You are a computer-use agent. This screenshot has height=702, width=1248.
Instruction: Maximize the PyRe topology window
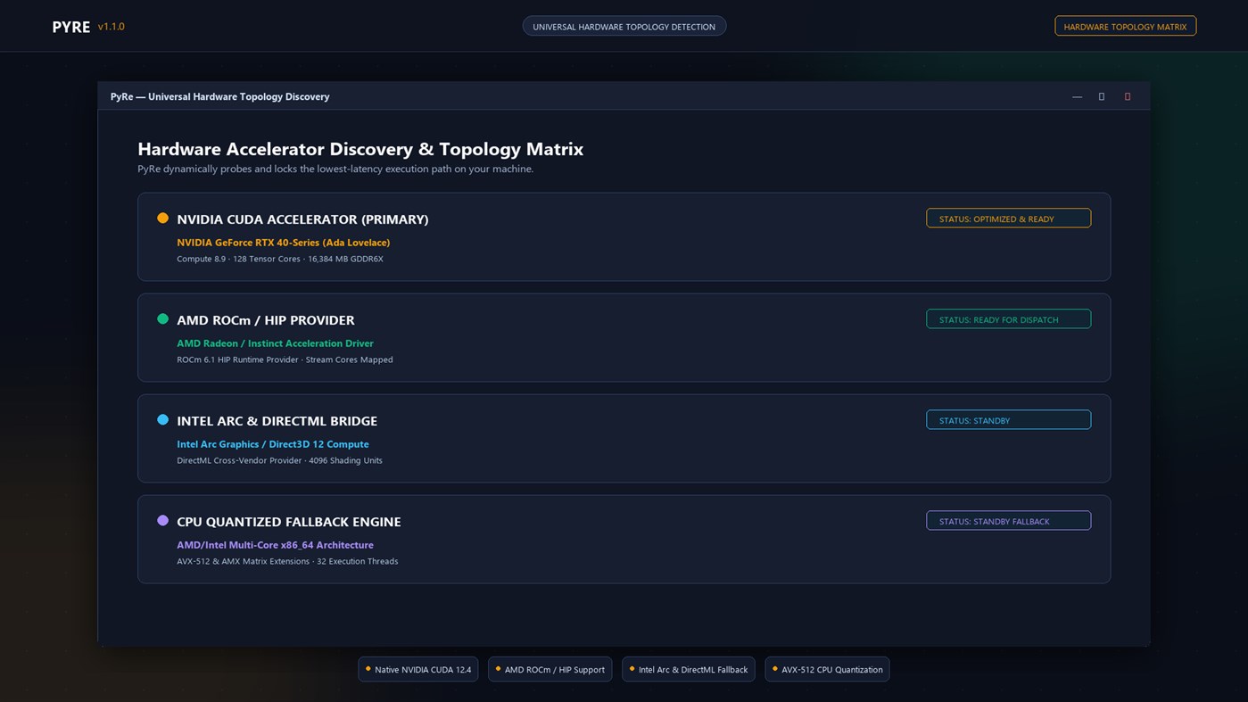(1102, 96)
